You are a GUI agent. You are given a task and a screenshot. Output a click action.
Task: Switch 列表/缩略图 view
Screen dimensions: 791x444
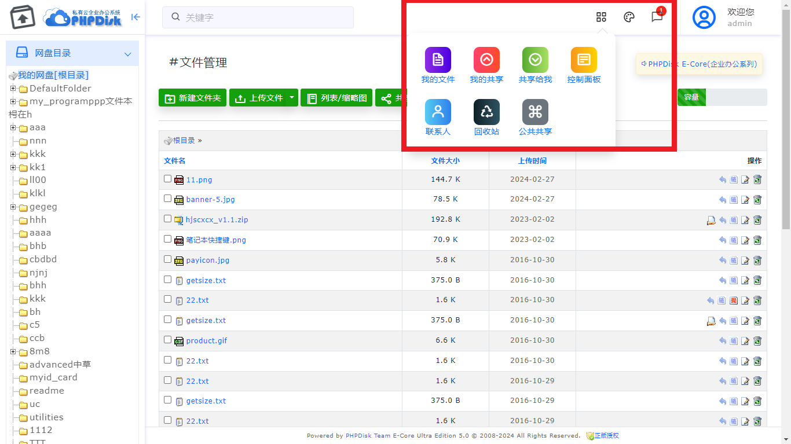(336, 98)
